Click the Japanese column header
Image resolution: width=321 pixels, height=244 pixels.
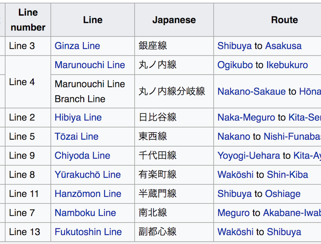tap(174, 20)
